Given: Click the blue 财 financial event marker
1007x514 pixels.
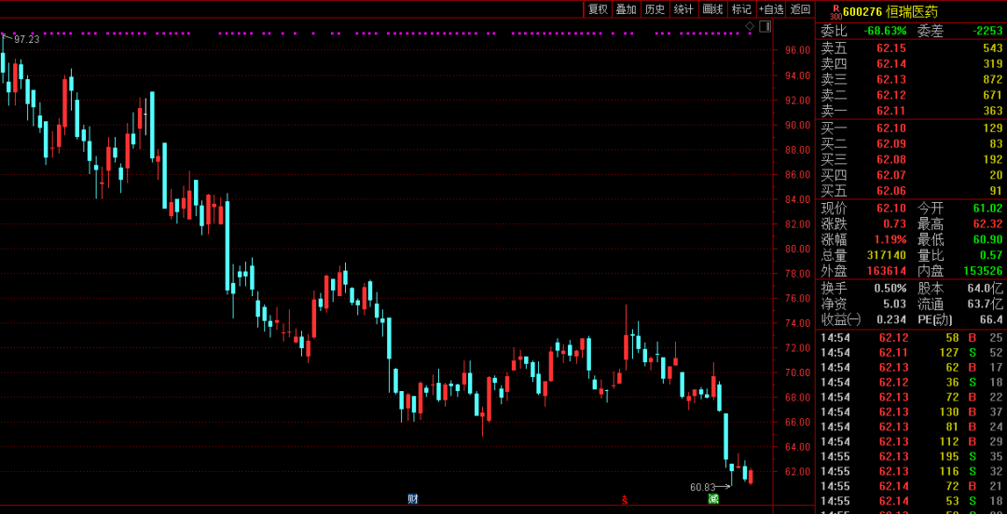Looking at the screenshot, I should (x=412, y=499).
